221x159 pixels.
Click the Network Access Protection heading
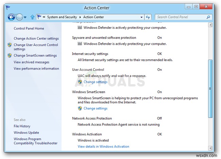tap(92, 118)
